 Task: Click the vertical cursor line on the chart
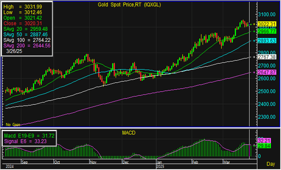click(249, 81)
